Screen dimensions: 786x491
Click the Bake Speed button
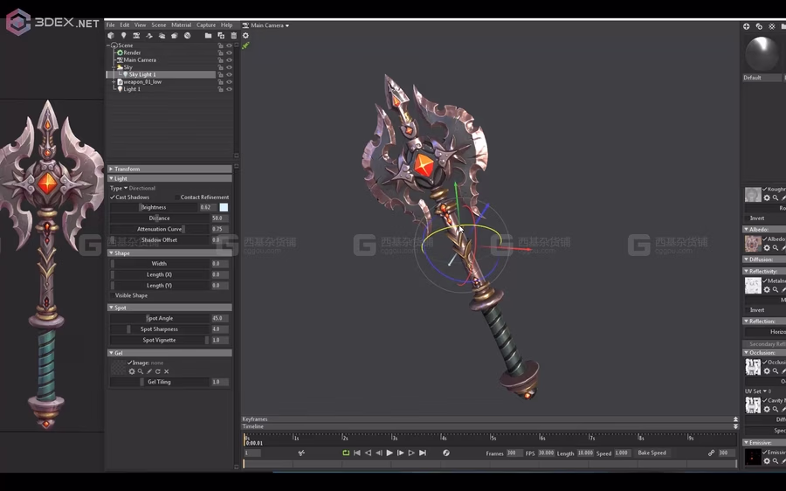652,453
